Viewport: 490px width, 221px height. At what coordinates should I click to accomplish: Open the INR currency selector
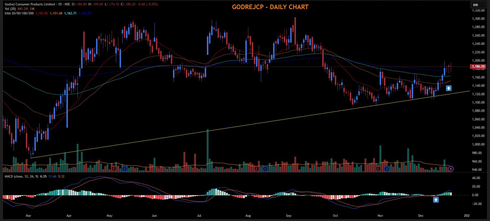[476, 5]
